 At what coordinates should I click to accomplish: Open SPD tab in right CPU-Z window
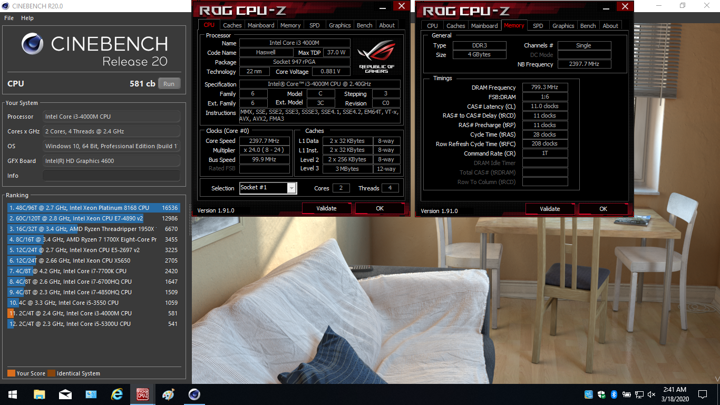point(538,26)
